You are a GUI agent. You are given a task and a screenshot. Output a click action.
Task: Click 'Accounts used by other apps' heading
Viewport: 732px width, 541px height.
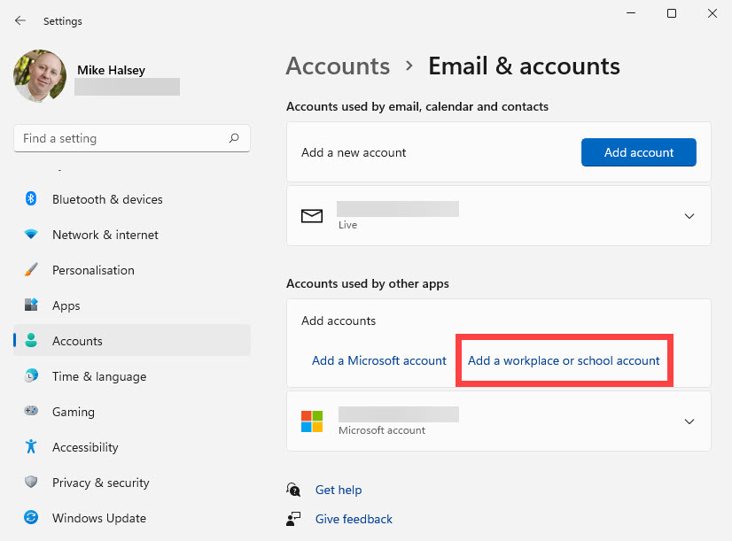(368, 283)
